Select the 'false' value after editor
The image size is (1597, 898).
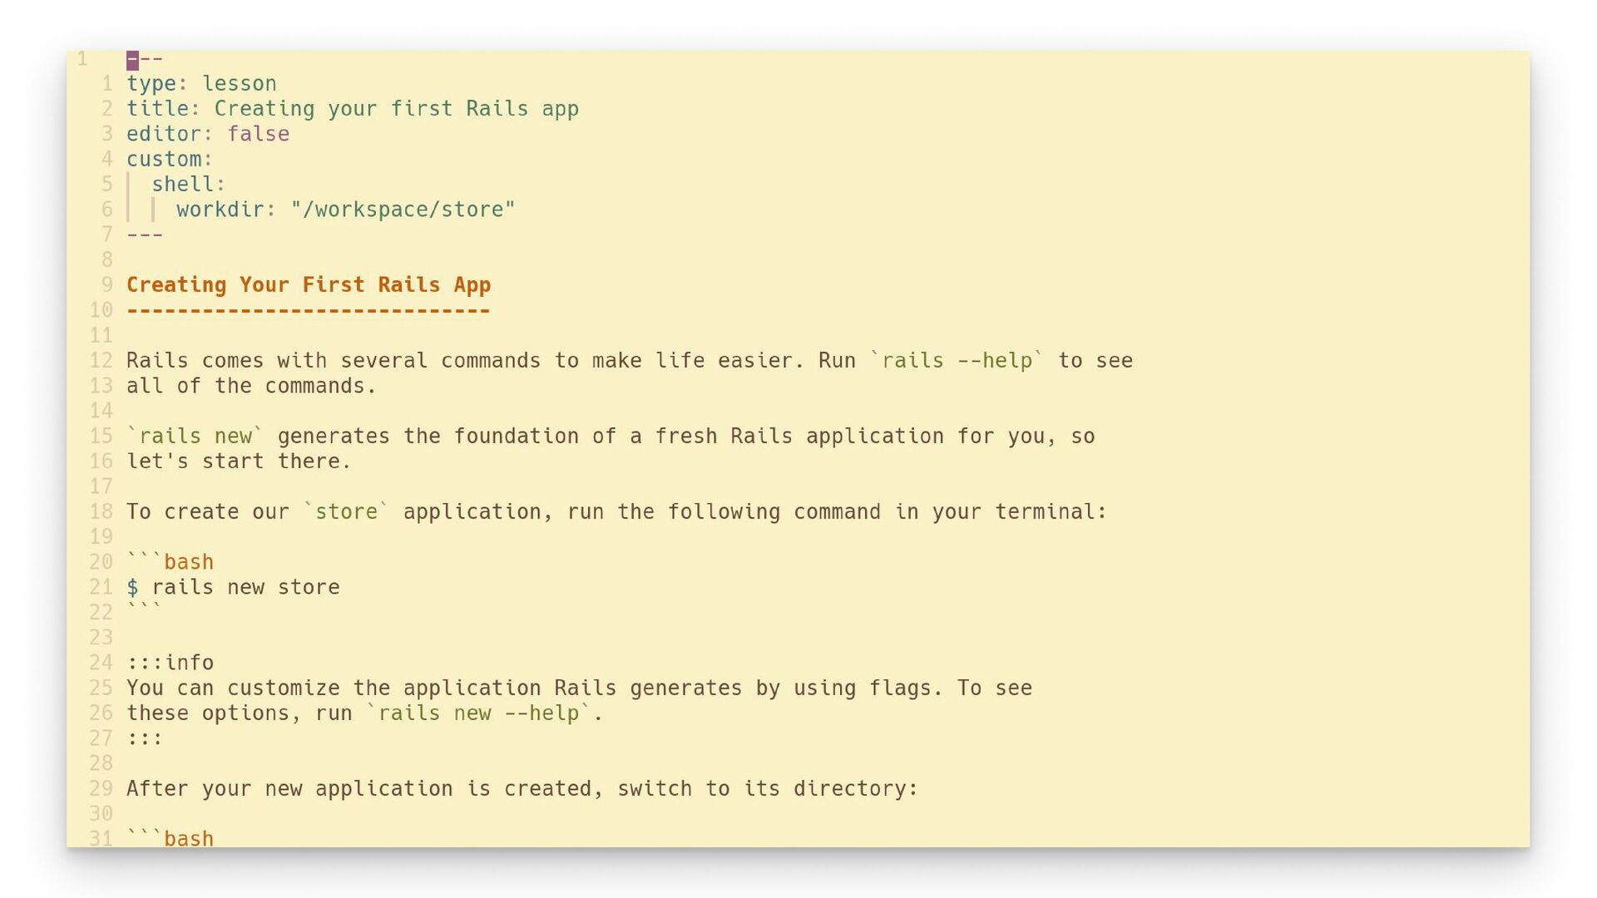tap(259, 134)
